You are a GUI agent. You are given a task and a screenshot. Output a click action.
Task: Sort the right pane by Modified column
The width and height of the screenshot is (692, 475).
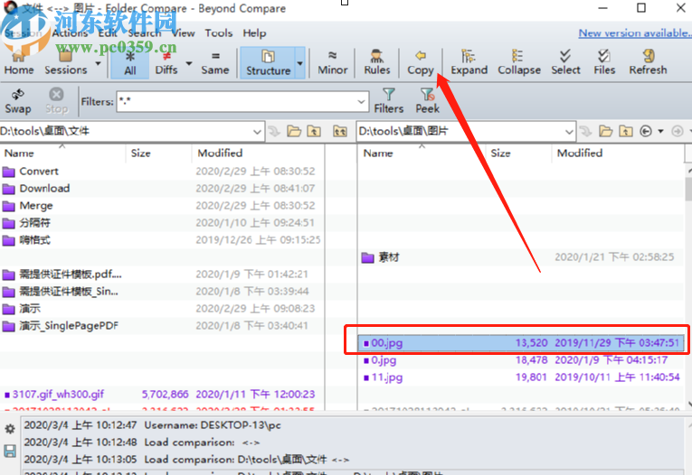[618, 154]
